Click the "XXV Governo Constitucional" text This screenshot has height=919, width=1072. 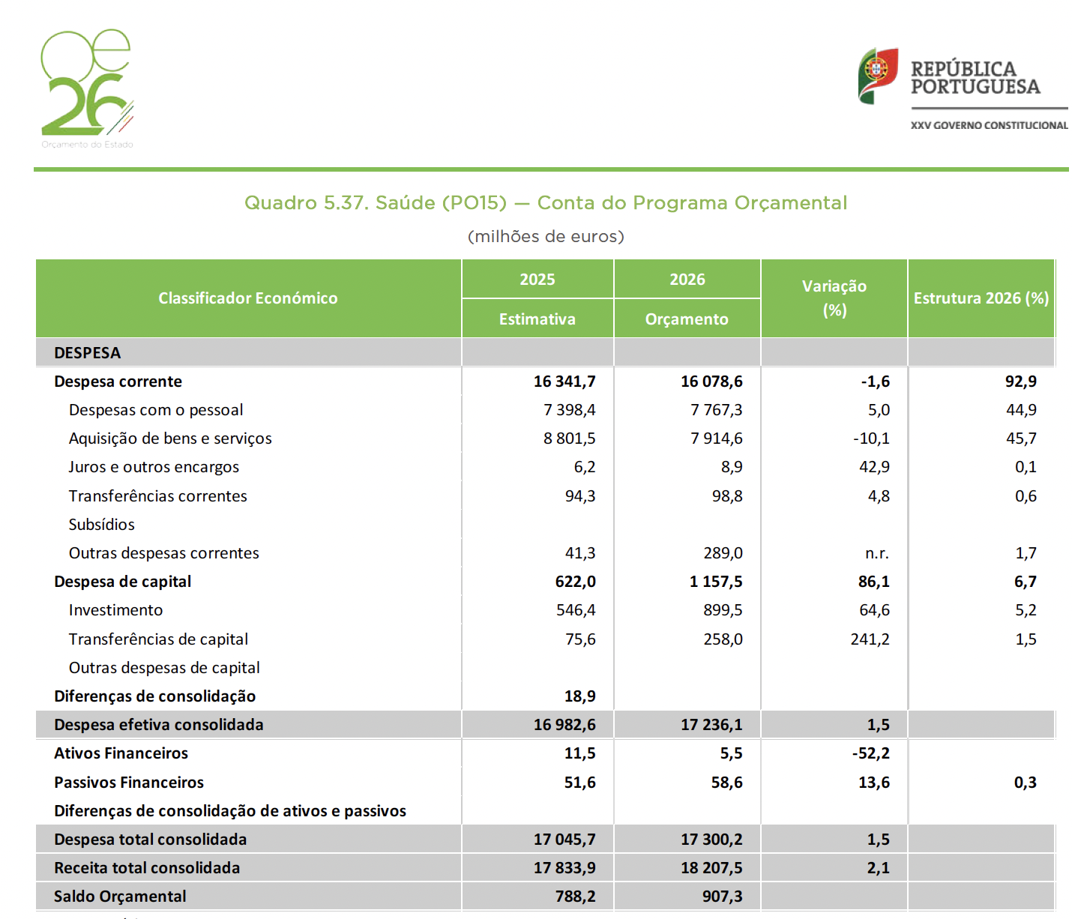click(x=989, y=125)
